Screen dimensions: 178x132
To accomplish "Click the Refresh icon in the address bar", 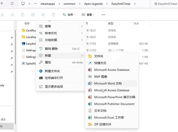I will (x=12, y=4).
